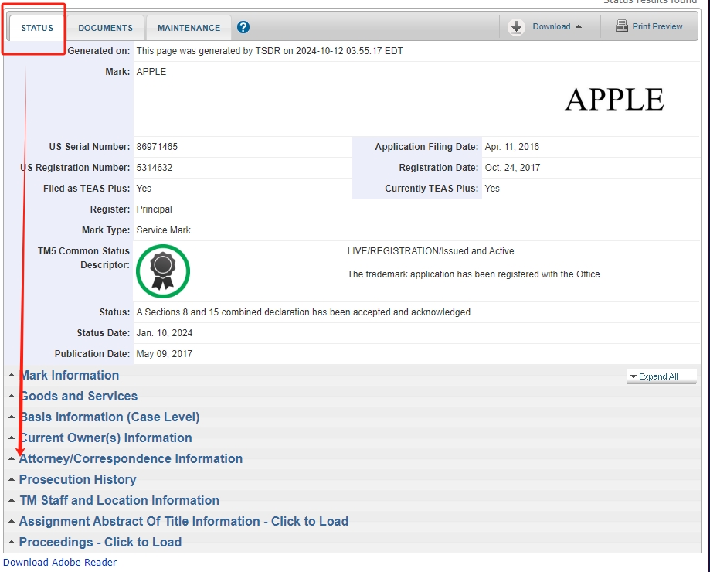Viewport: 710px width, 572px height.
Task: View the APPLE mark image
Action: (x=614, y=99)
